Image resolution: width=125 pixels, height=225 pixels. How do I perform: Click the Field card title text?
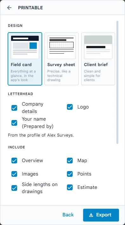(x=21, y=64)
